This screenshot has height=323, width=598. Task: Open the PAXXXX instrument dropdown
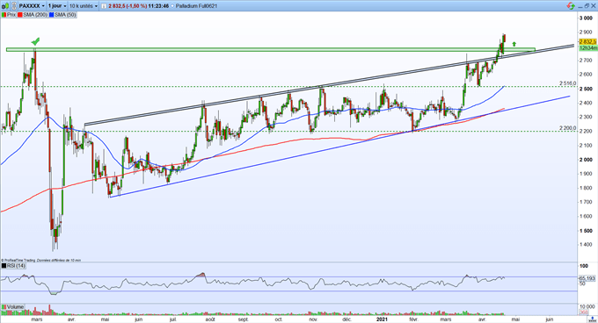point(32,6)
